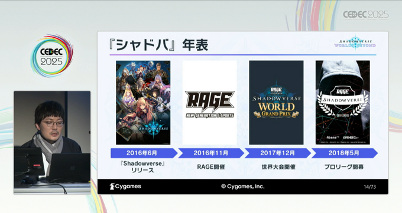The image size is (402, 213).
Task: Select the RAGE e-sports logo image
Action: coord(209,103)
